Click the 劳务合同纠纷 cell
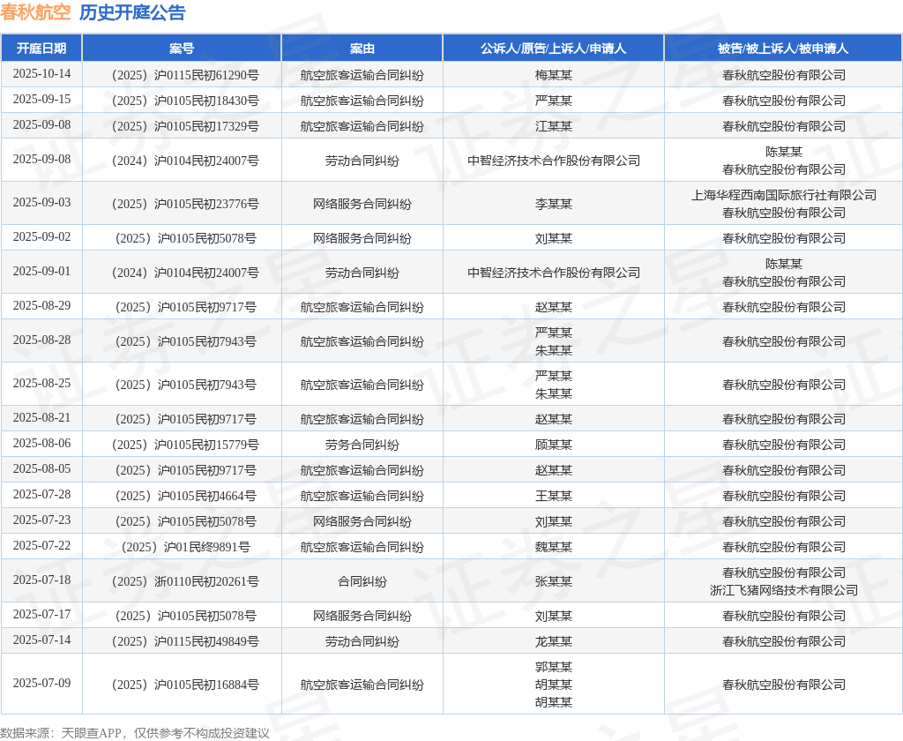This screenshot has height=741, width=903. [362, 445]
